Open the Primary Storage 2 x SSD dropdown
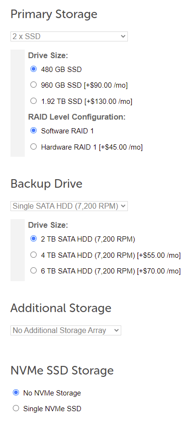 click(x=69, y=36)
